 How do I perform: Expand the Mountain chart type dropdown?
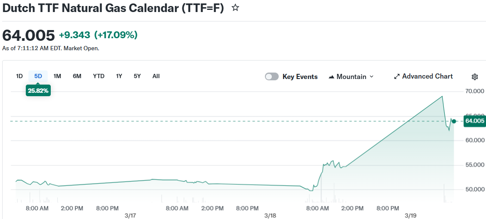click(372, 76)
